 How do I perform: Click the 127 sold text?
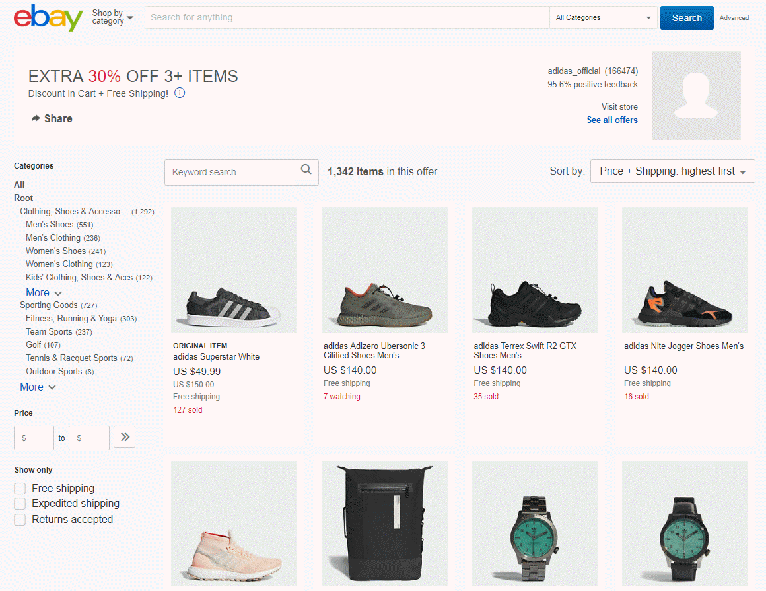pos(188,410)
